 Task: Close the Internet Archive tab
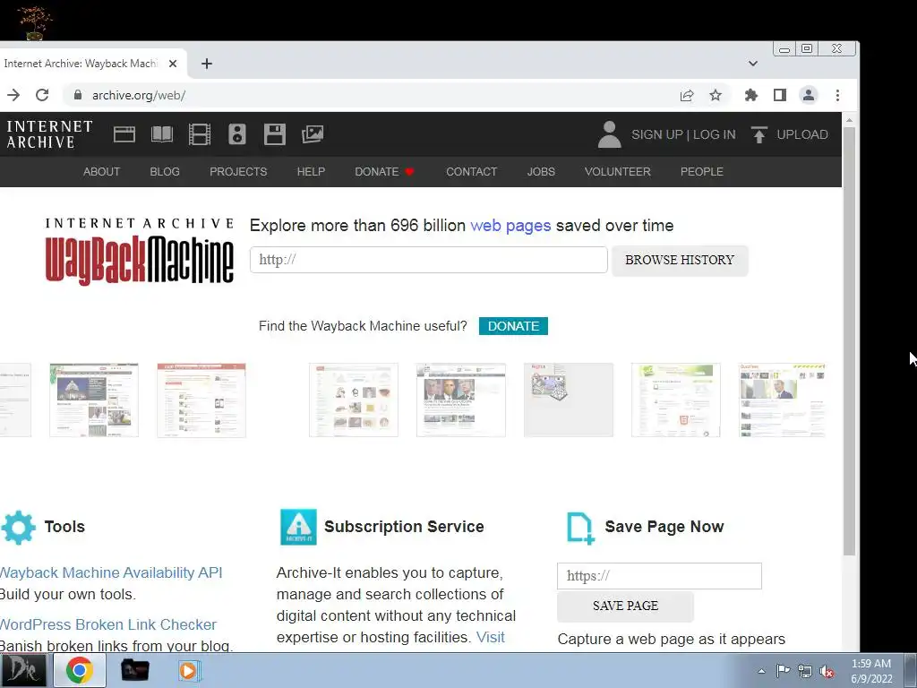pos(173,64)
